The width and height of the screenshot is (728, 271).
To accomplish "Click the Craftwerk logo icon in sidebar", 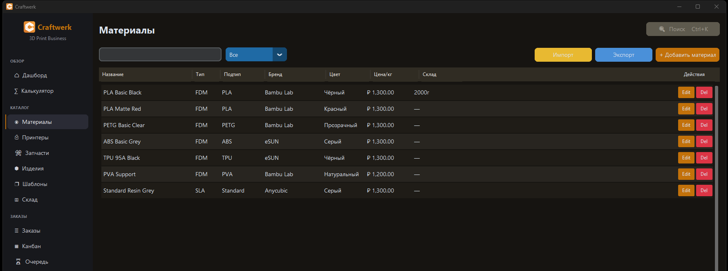I will click(29, 27).
